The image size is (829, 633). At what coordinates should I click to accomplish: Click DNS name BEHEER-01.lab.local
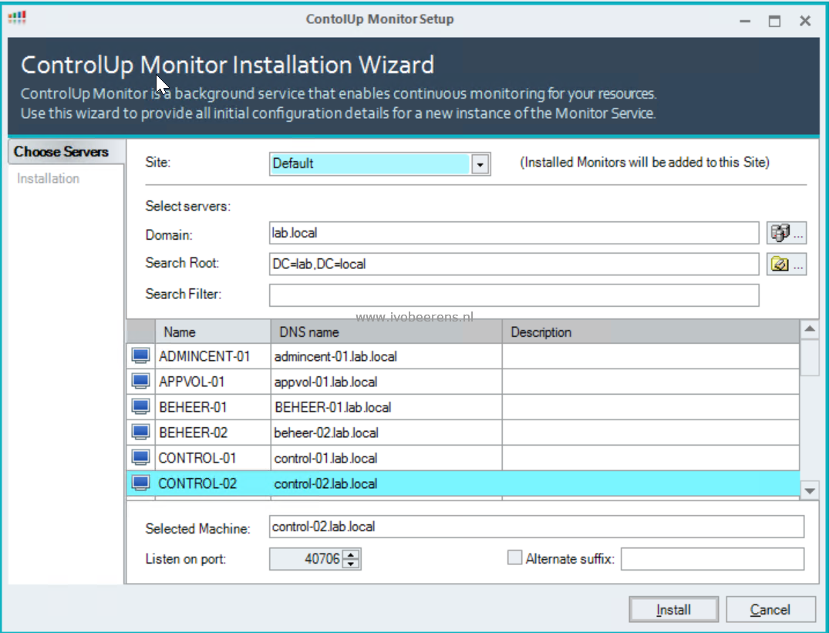tap(332, 407)
